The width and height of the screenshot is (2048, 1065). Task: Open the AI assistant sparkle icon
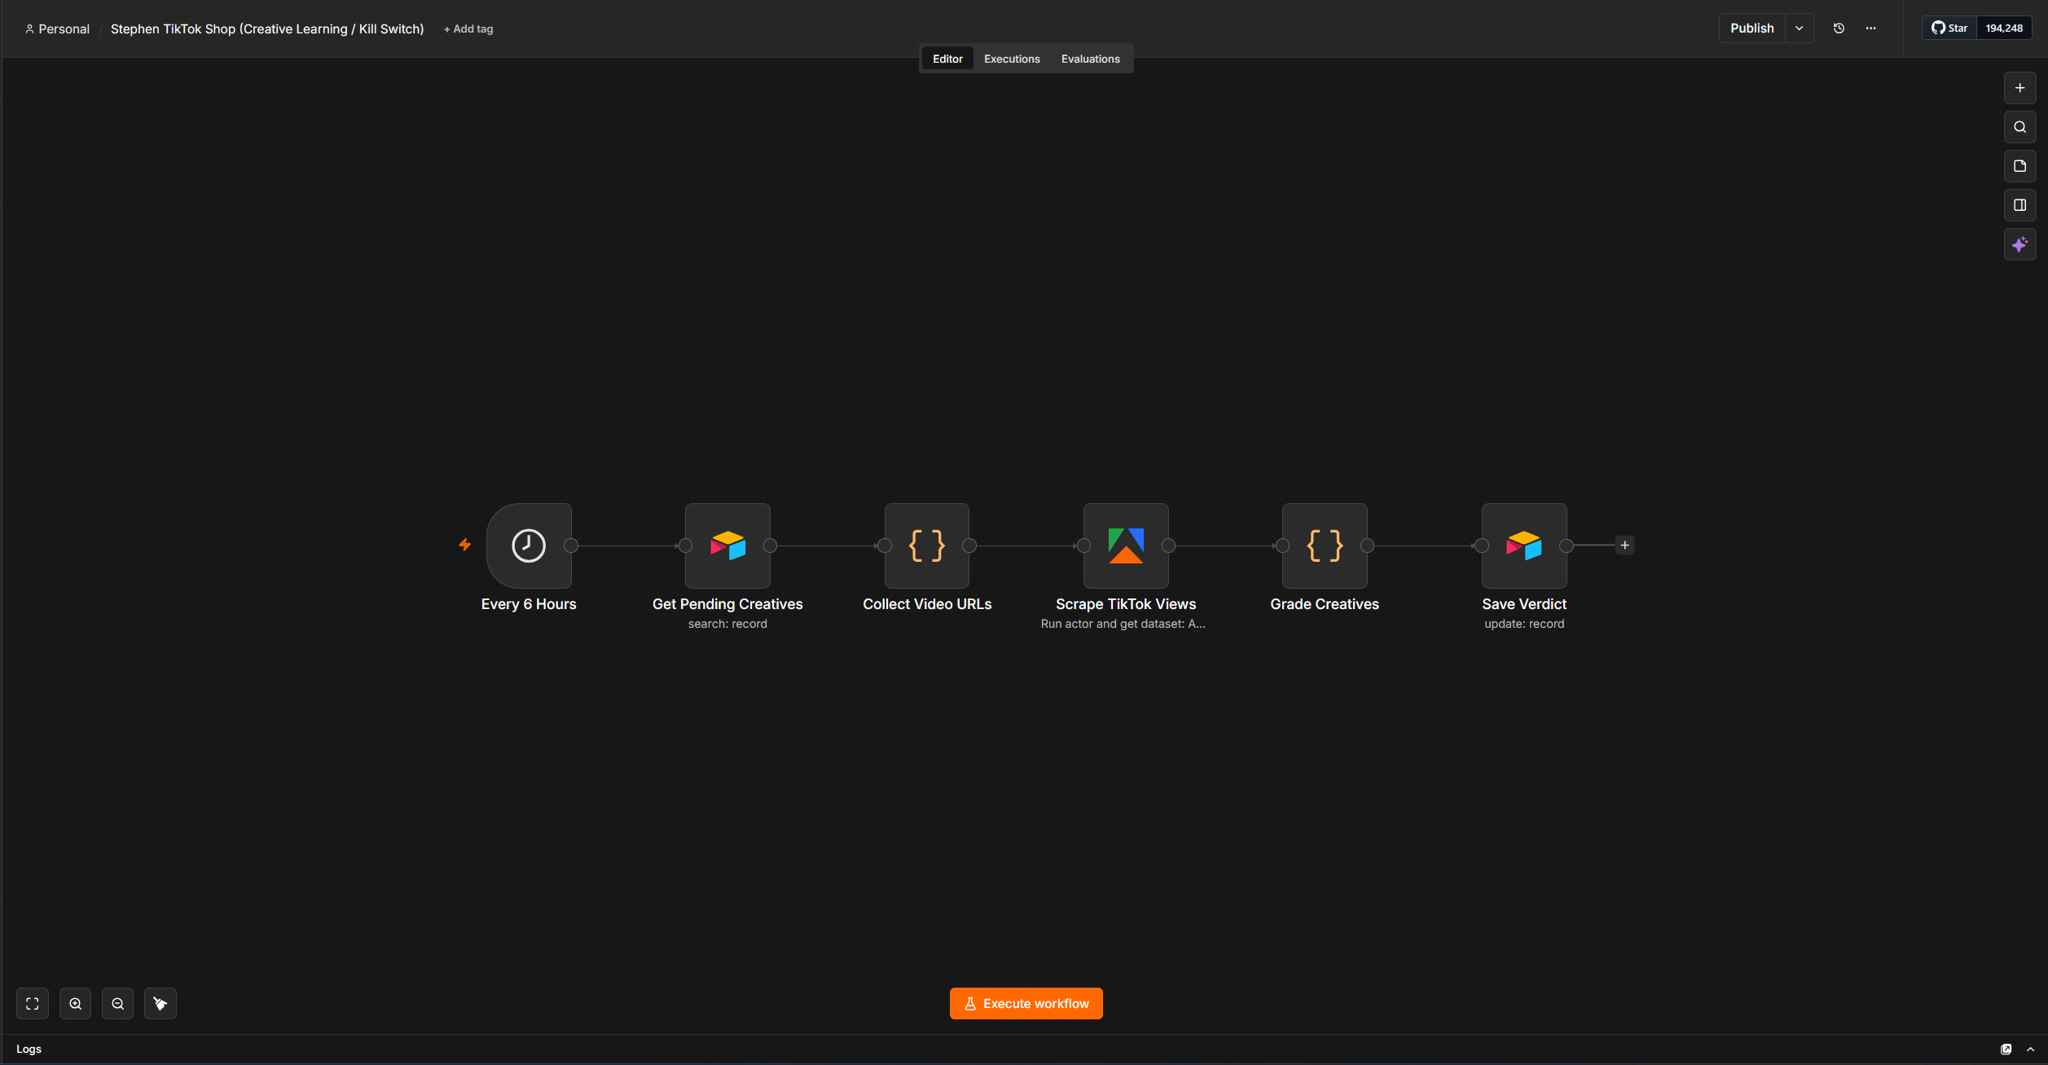[2019, 244]
